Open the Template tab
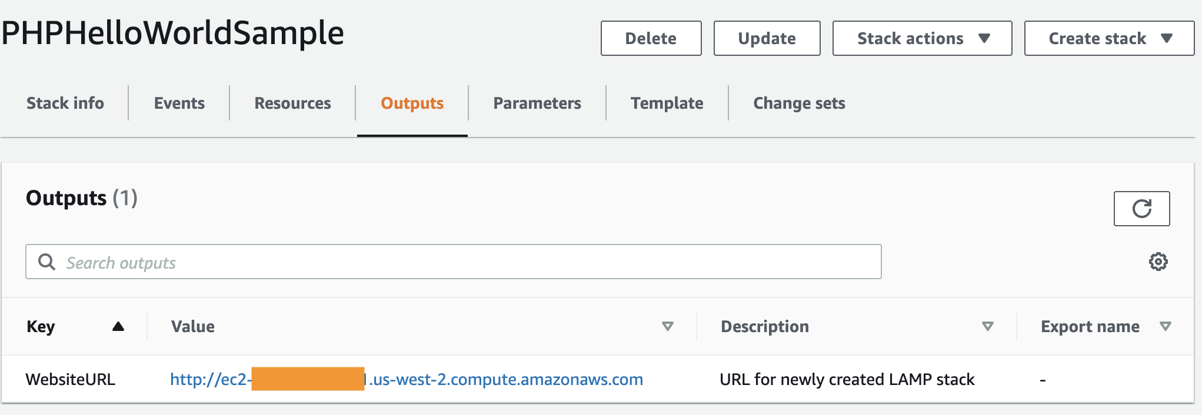The image size is (1202, 415). [x=667, y=103]
